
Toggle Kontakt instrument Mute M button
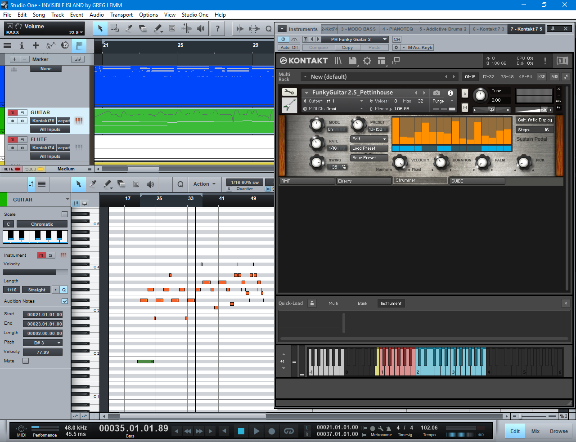point(465,107)
